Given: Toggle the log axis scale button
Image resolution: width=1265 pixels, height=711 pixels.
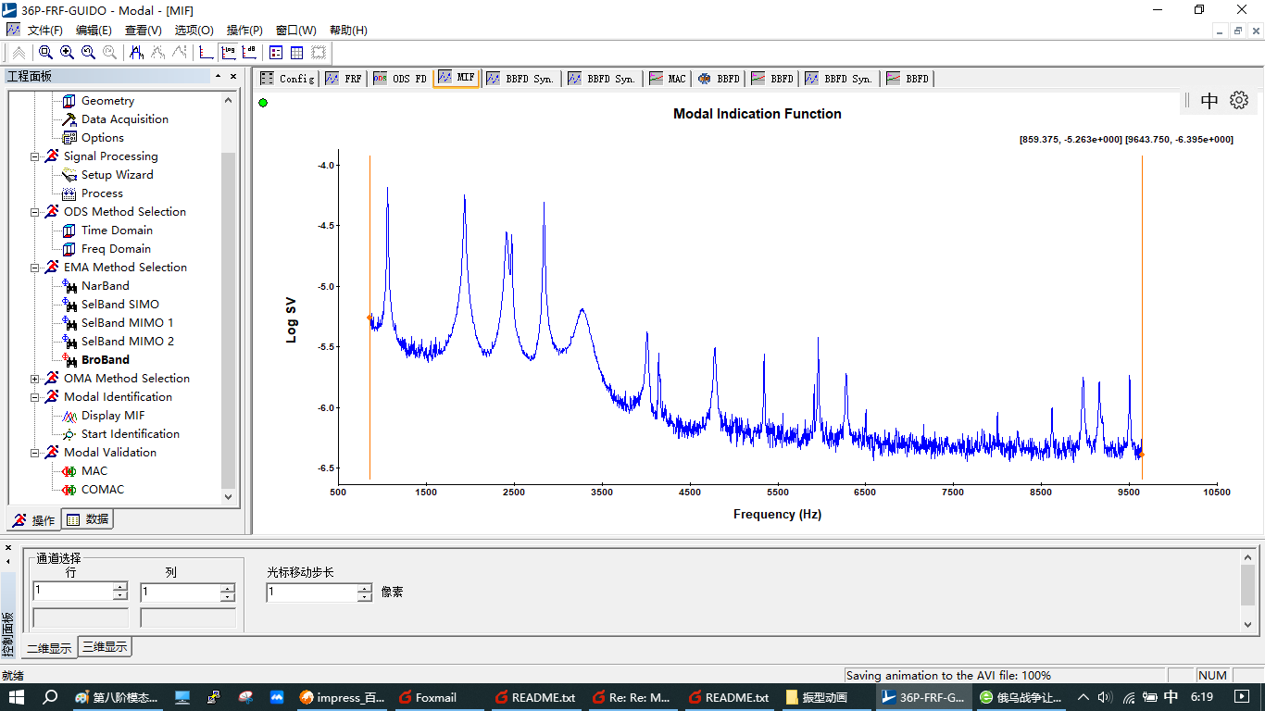Looking at the screenshot, I should (x=227, y=53).
